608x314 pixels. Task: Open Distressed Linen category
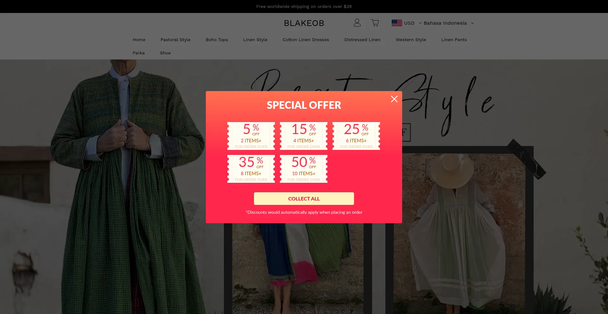(363, 40)
